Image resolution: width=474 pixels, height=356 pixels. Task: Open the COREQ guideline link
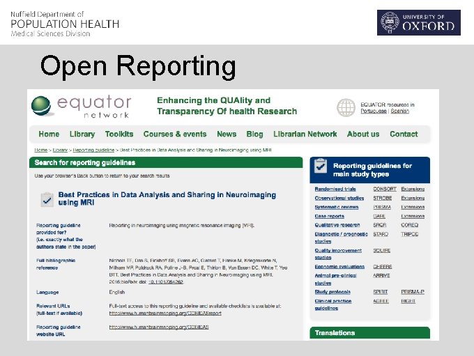(409, 225)
